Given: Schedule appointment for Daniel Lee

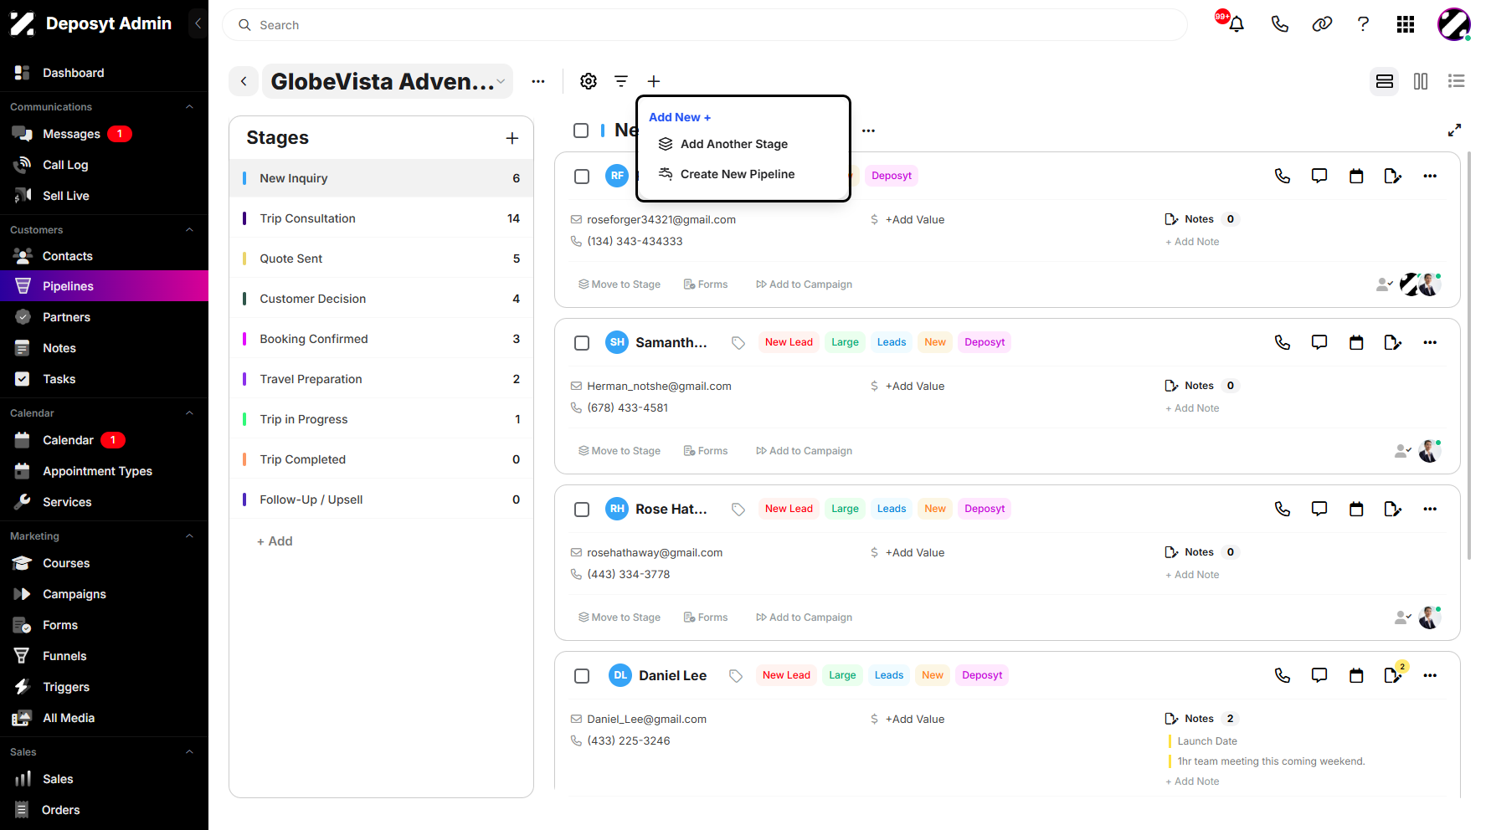Looking at the screenshot, I should [1356, 675].
